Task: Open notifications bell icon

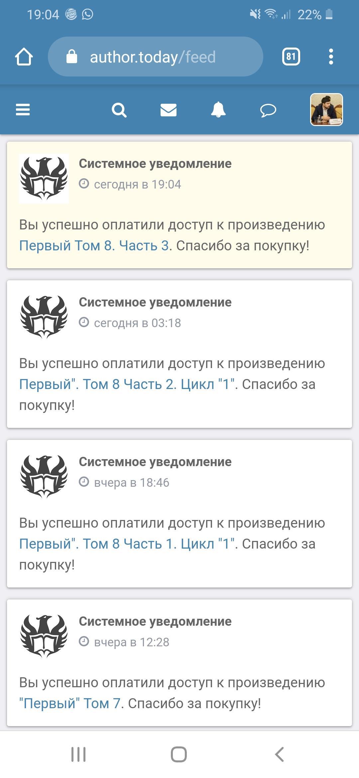Action: (218, 110)
